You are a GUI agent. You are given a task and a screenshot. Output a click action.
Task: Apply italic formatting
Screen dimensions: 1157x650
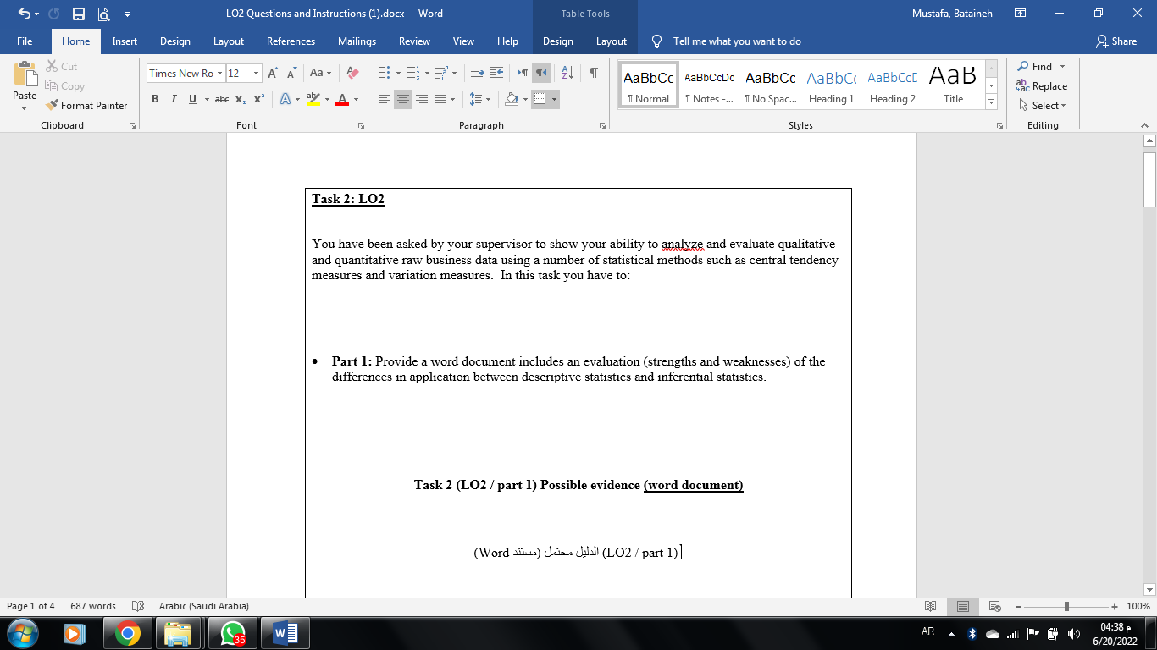coord(173,98)
